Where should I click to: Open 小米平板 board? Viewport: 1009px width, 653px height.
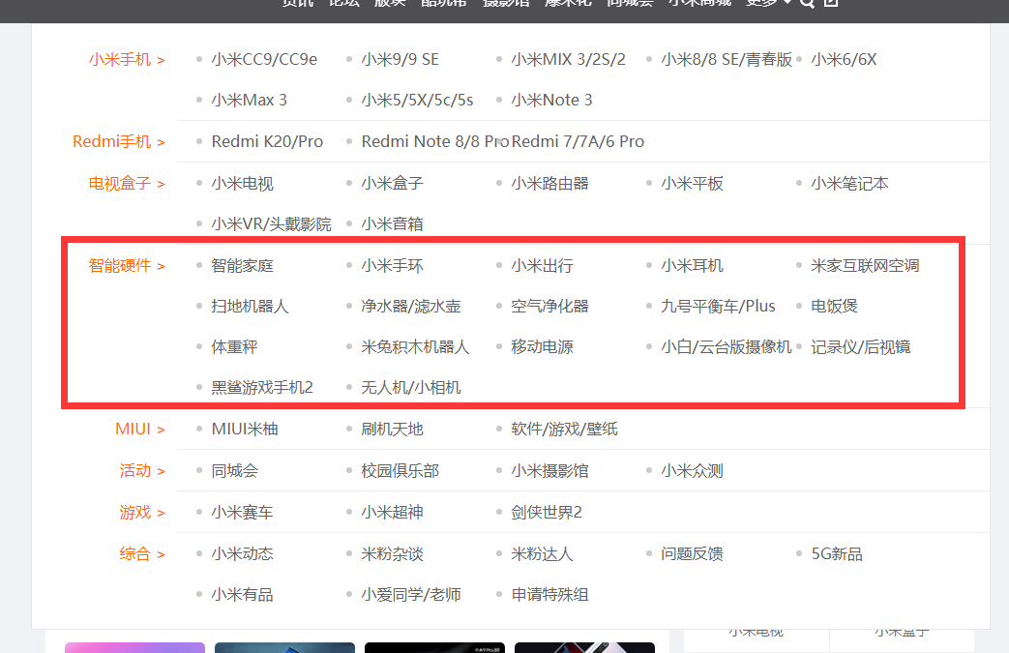click(693, 184)
